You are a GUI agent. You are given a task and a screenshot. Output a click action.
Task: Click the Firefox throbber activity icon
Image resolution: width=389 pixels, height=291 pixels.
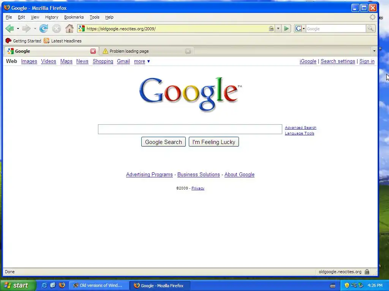pyautogui.click(x=373, y=17)
